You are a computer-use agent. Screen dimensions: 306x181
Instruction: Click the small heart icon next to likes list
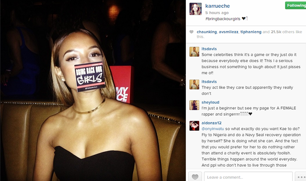pyautogui.click(x=191, y=32)
